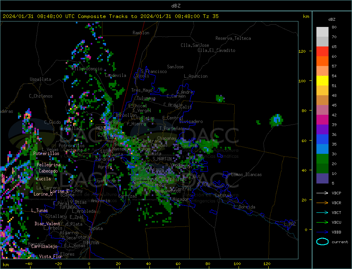The image size is (352, 269).
Task: Click the Divisadero map label
Action: pos(191,121)
